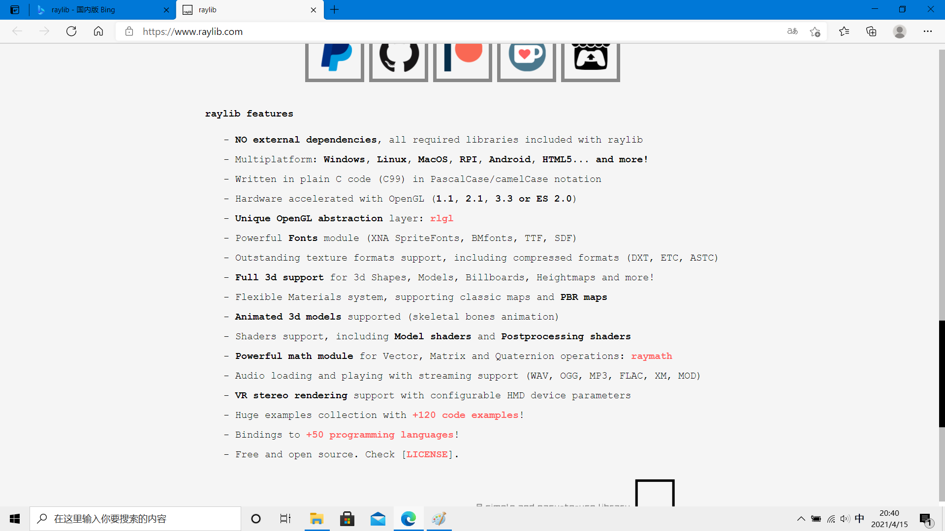Click the page vertical scrollbar thumb
The image size is (945, 531).
coord(942,374)
